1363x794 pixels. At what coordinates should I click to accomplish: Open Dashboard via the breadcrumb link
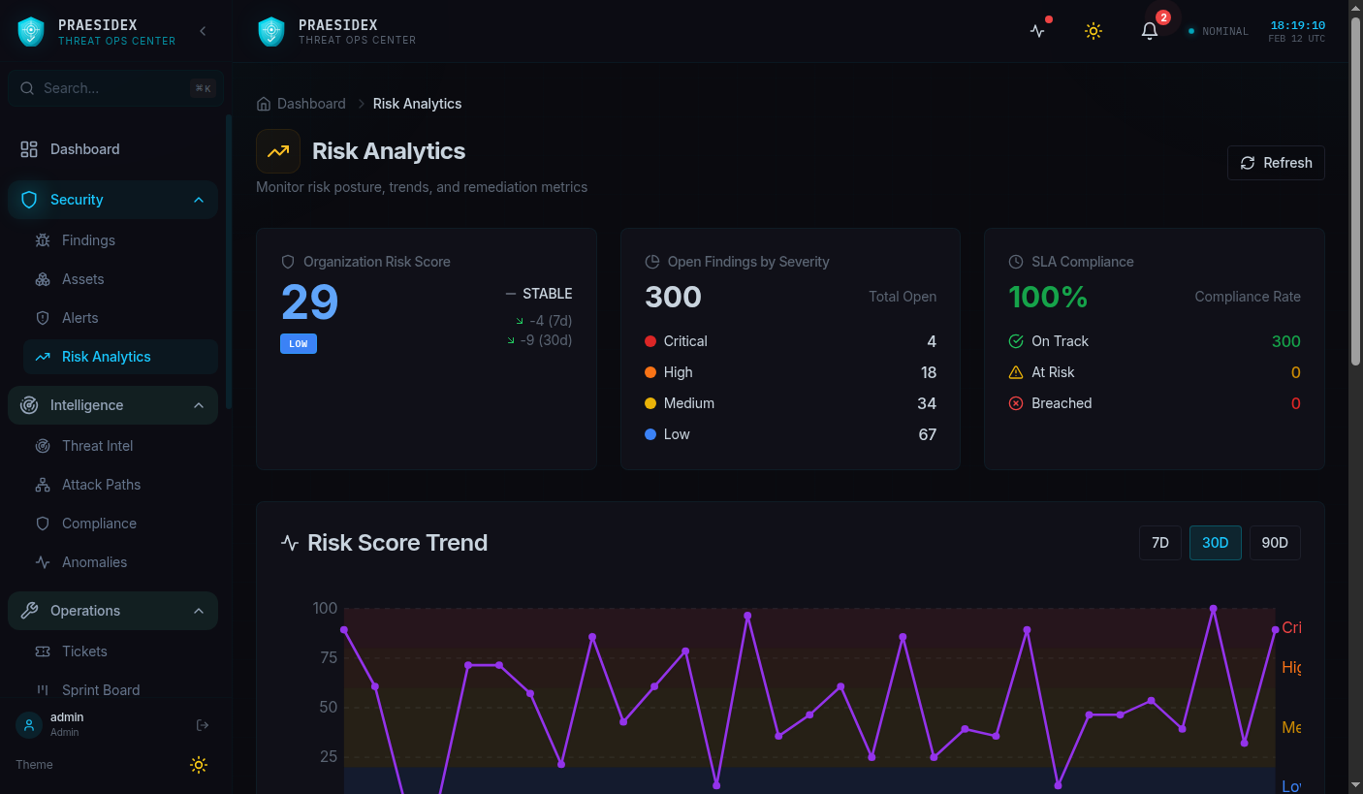pyautogui.click(x=310, y=103)
